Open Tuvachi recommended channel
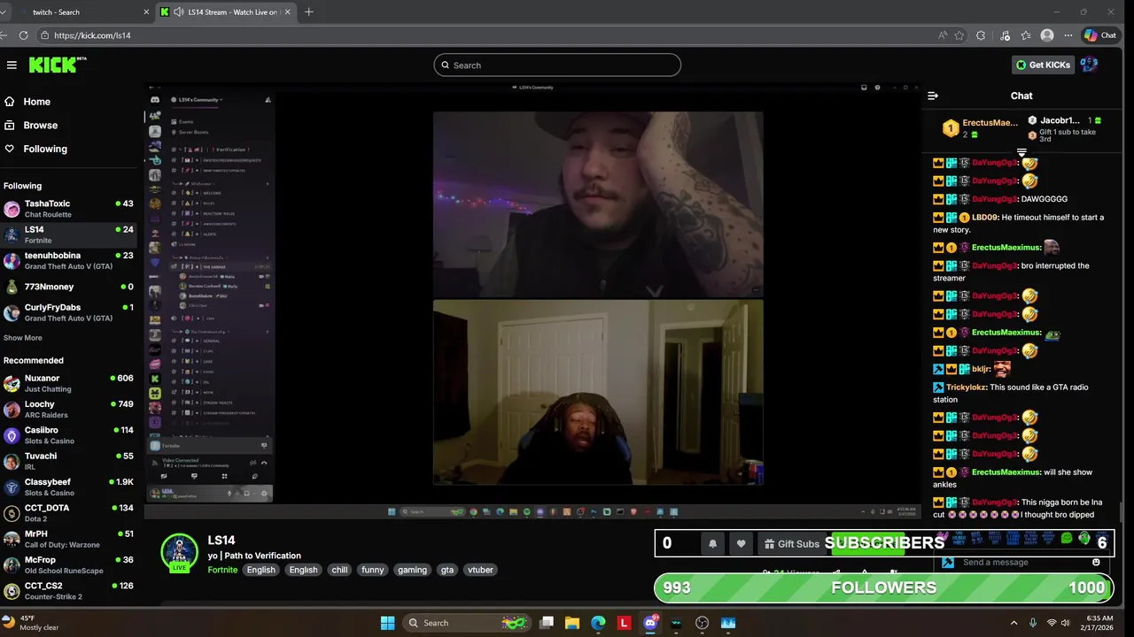1134x637 pixels. point(68,461)
